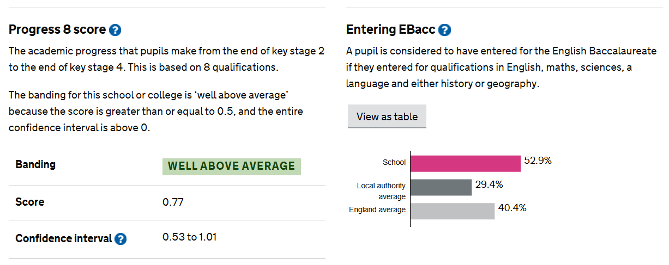
Task: Open help icon beside Confidence interval
Action: tap(120, 239)
